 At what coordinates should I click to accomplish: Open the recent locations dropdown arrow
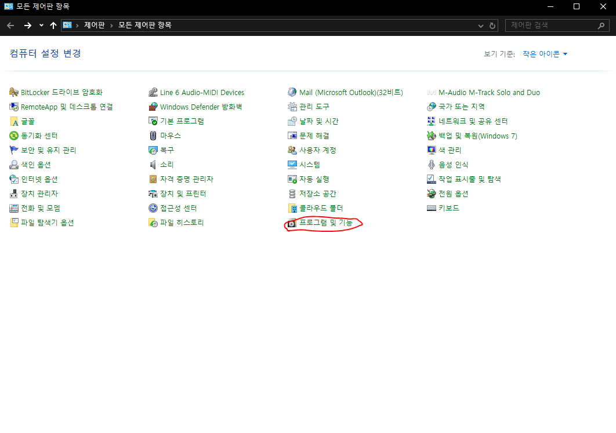[x=41, y=26]
